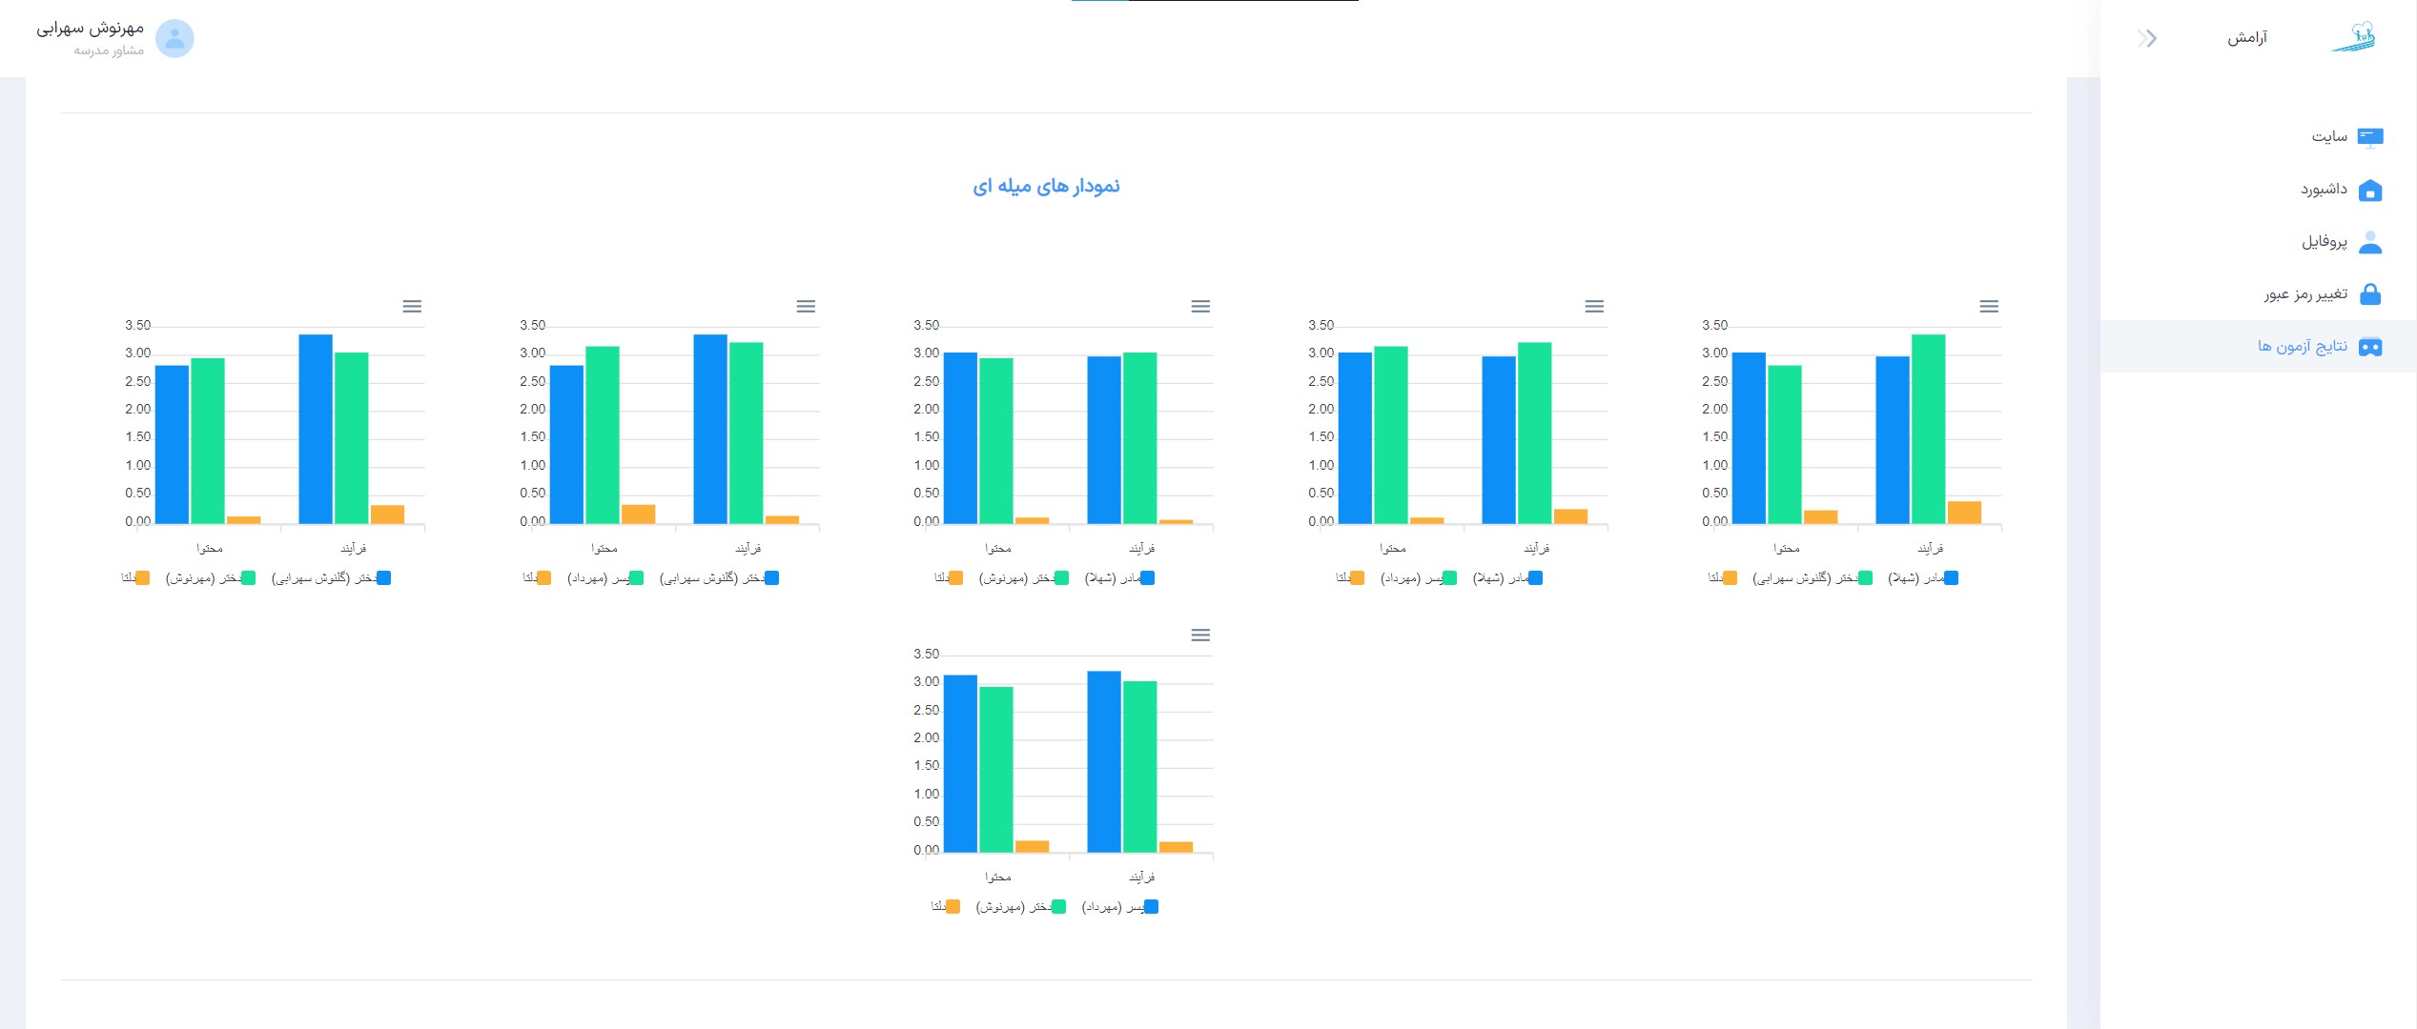Click the نتایج آزمون ها sidebar icon
The height and width of the screenshot is (1029, 2417).
pos(2370,347)
